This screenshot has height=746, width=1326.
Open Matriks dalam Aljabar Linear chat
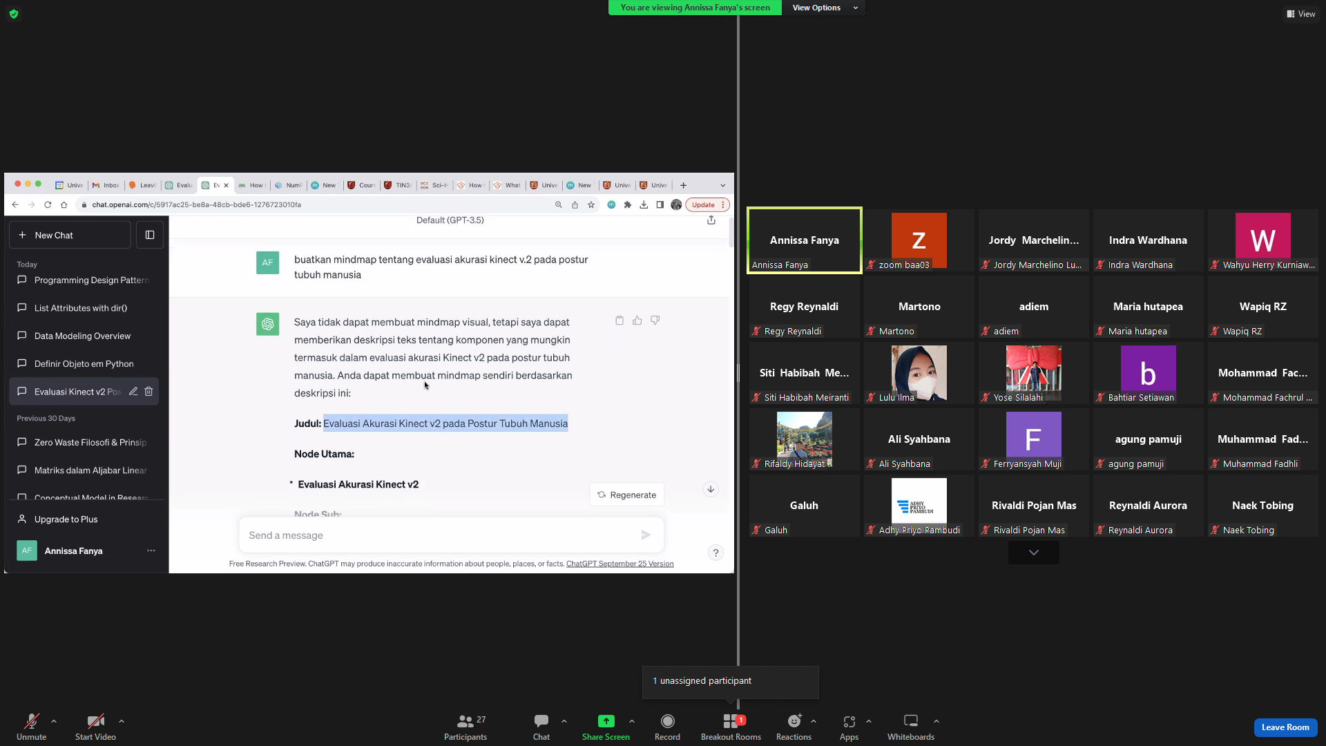click(84, 470)
